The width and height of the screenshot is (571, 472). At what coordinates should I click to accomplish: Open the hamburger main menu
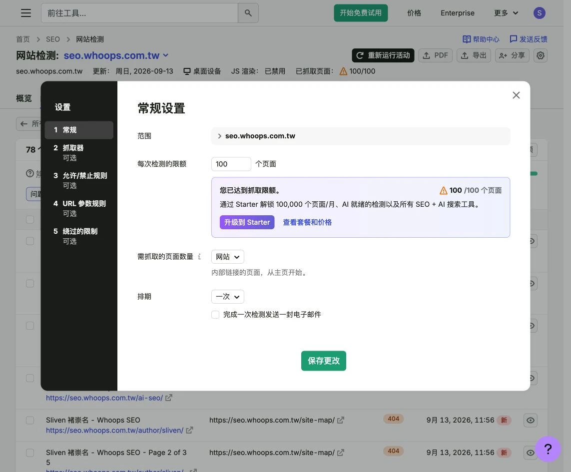pyautogui.click(x=26, y=13)
